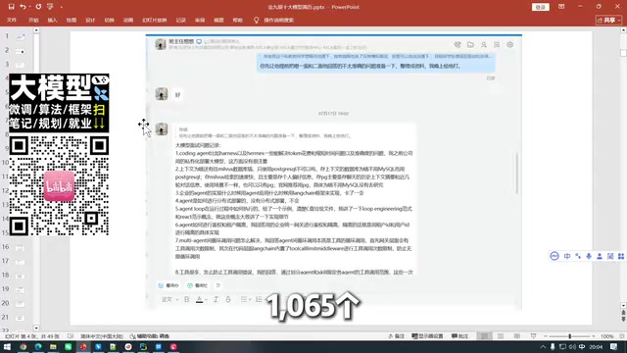Open the undo history dropdown arrow
The image size is (627, 353).
pyautogui.click(x=29, y=7)
